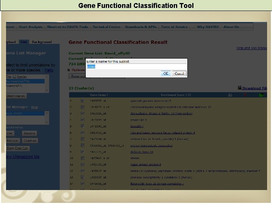272x204 pixels.
Task: Toggle checkbox for retinoschisis row 7
Action: [83, 139]
